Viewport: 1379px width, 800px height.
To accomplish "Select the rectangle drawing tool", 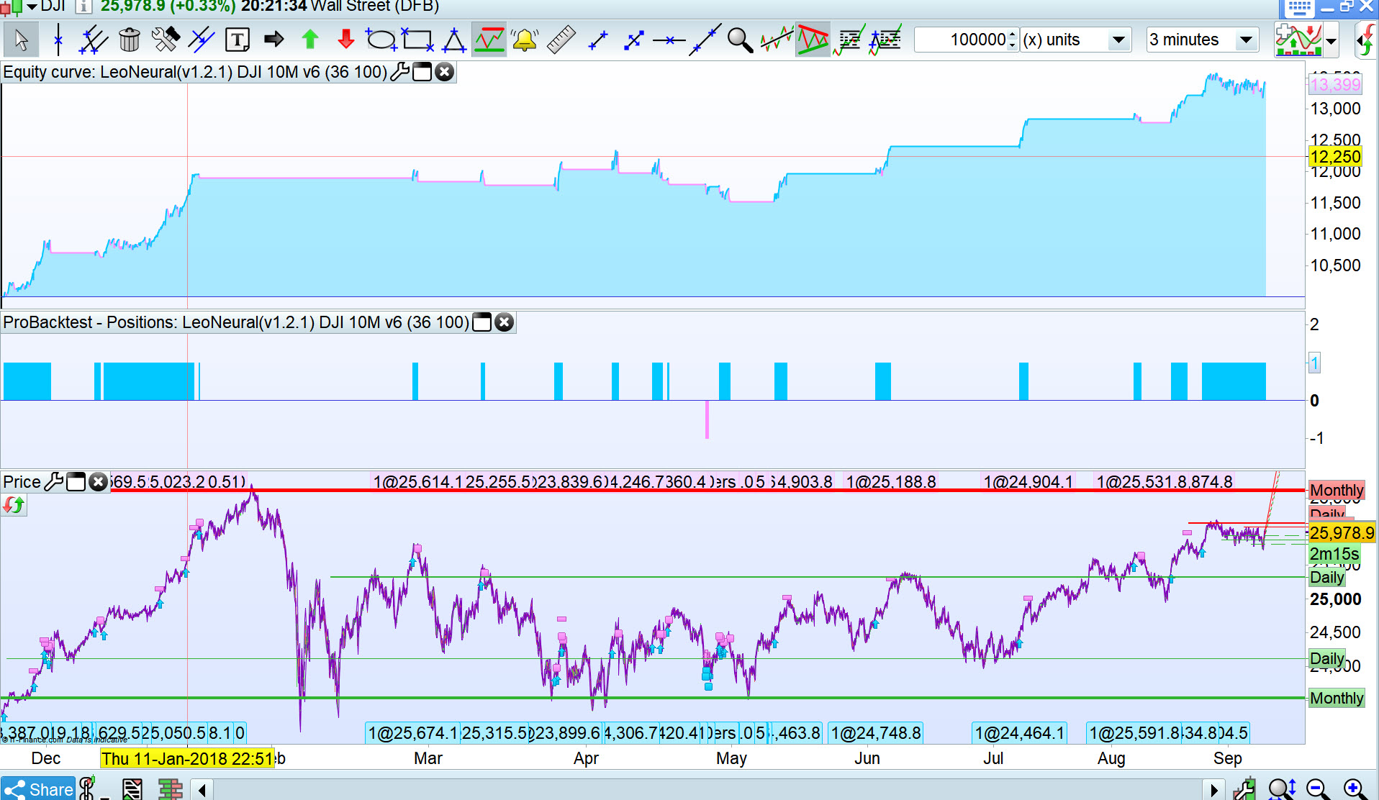I will [417, 40].
